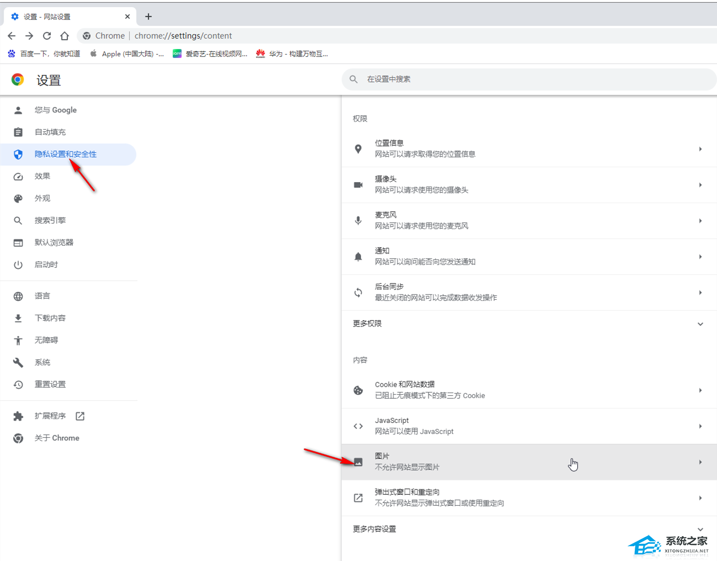The height and width of the screenshot is (561, 717).
Task: Open a new tab with the plus button
Action: point(148,17)
